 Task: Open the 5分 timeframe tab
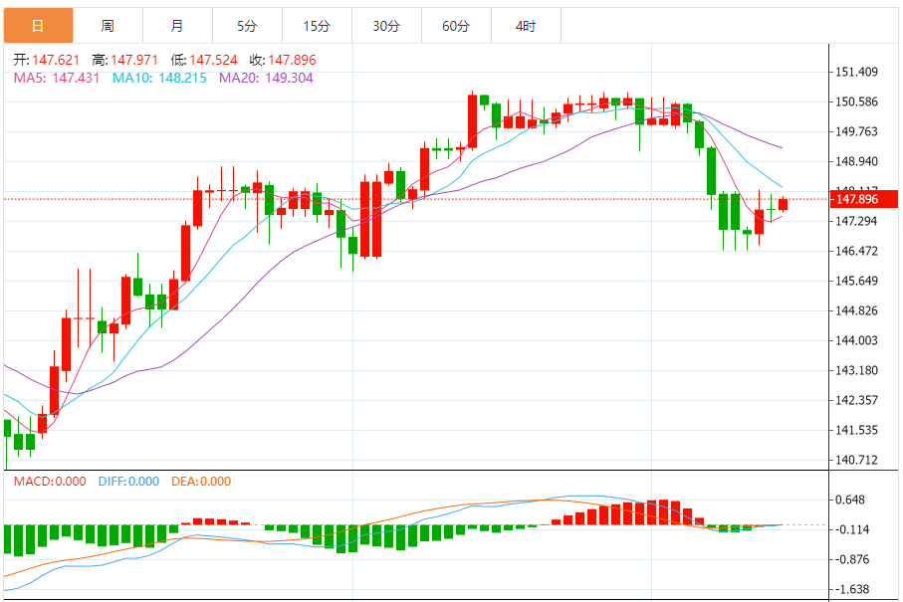tap(247, 26)
